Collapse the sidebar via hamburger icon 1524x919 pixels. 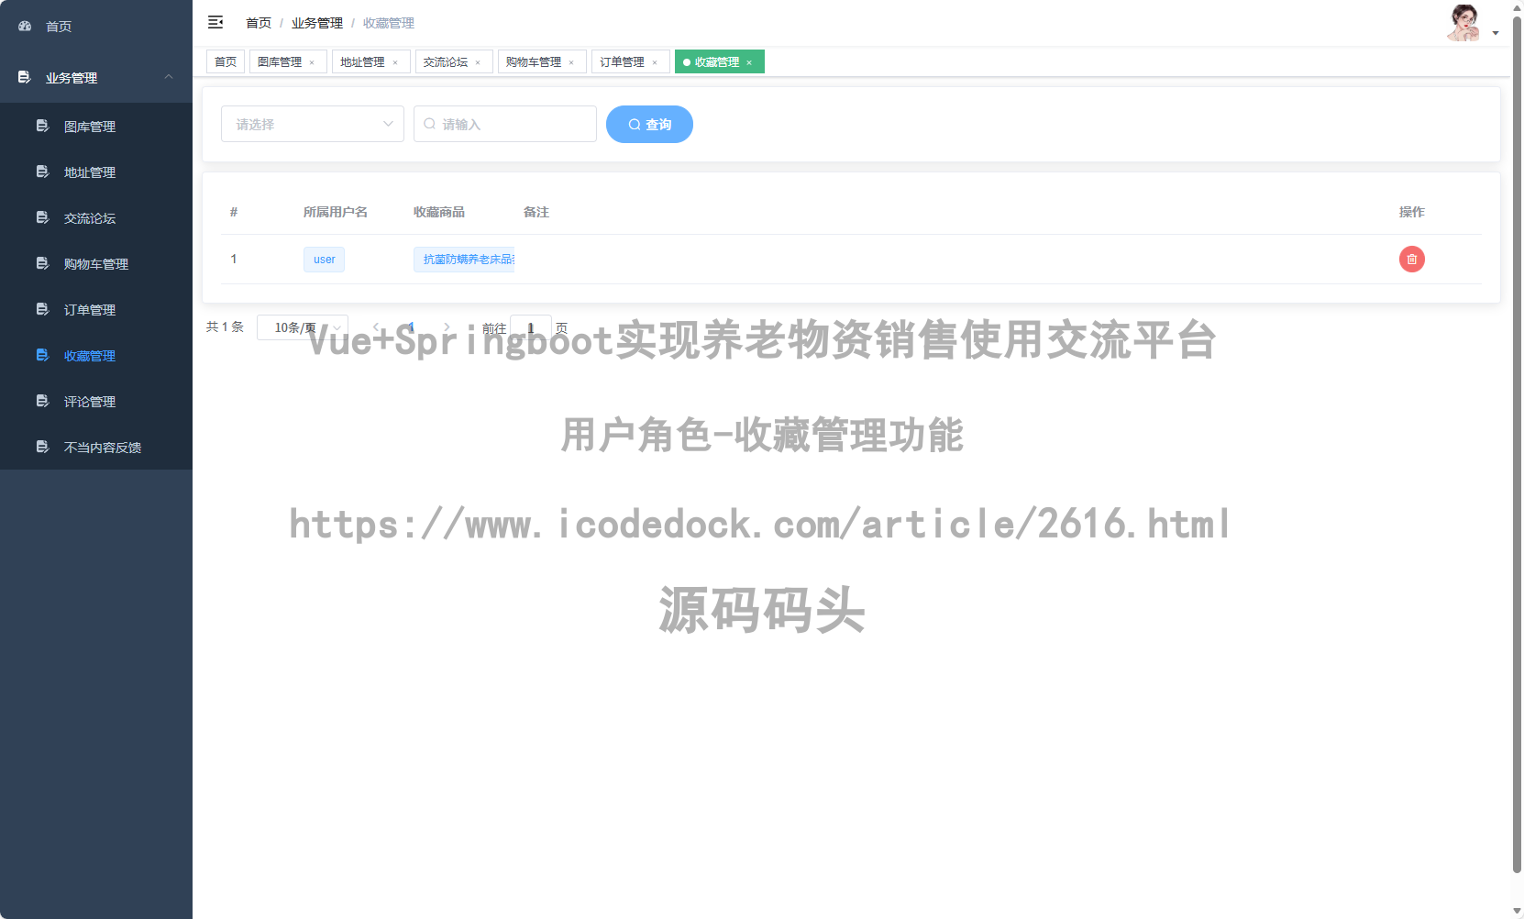point(215,22)
